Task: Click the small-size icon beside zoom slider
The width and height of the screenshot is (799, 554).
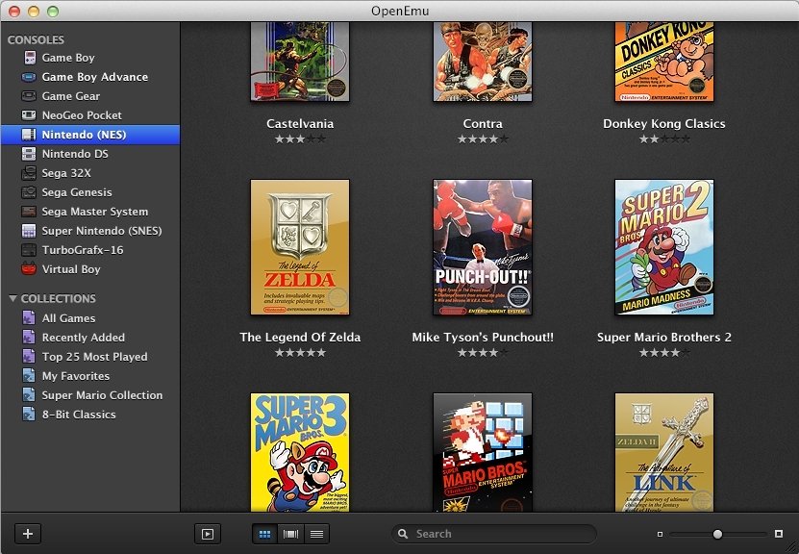Action: pyautogui.click(x=660, y=534)
